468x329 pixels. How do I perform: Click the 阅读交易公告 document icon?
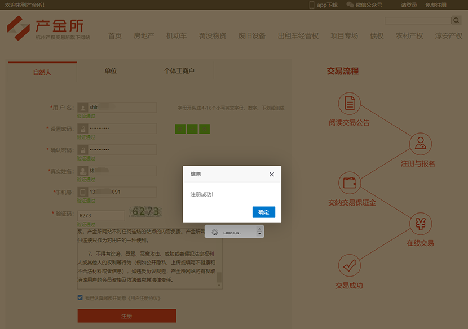(x=349, y=104)
